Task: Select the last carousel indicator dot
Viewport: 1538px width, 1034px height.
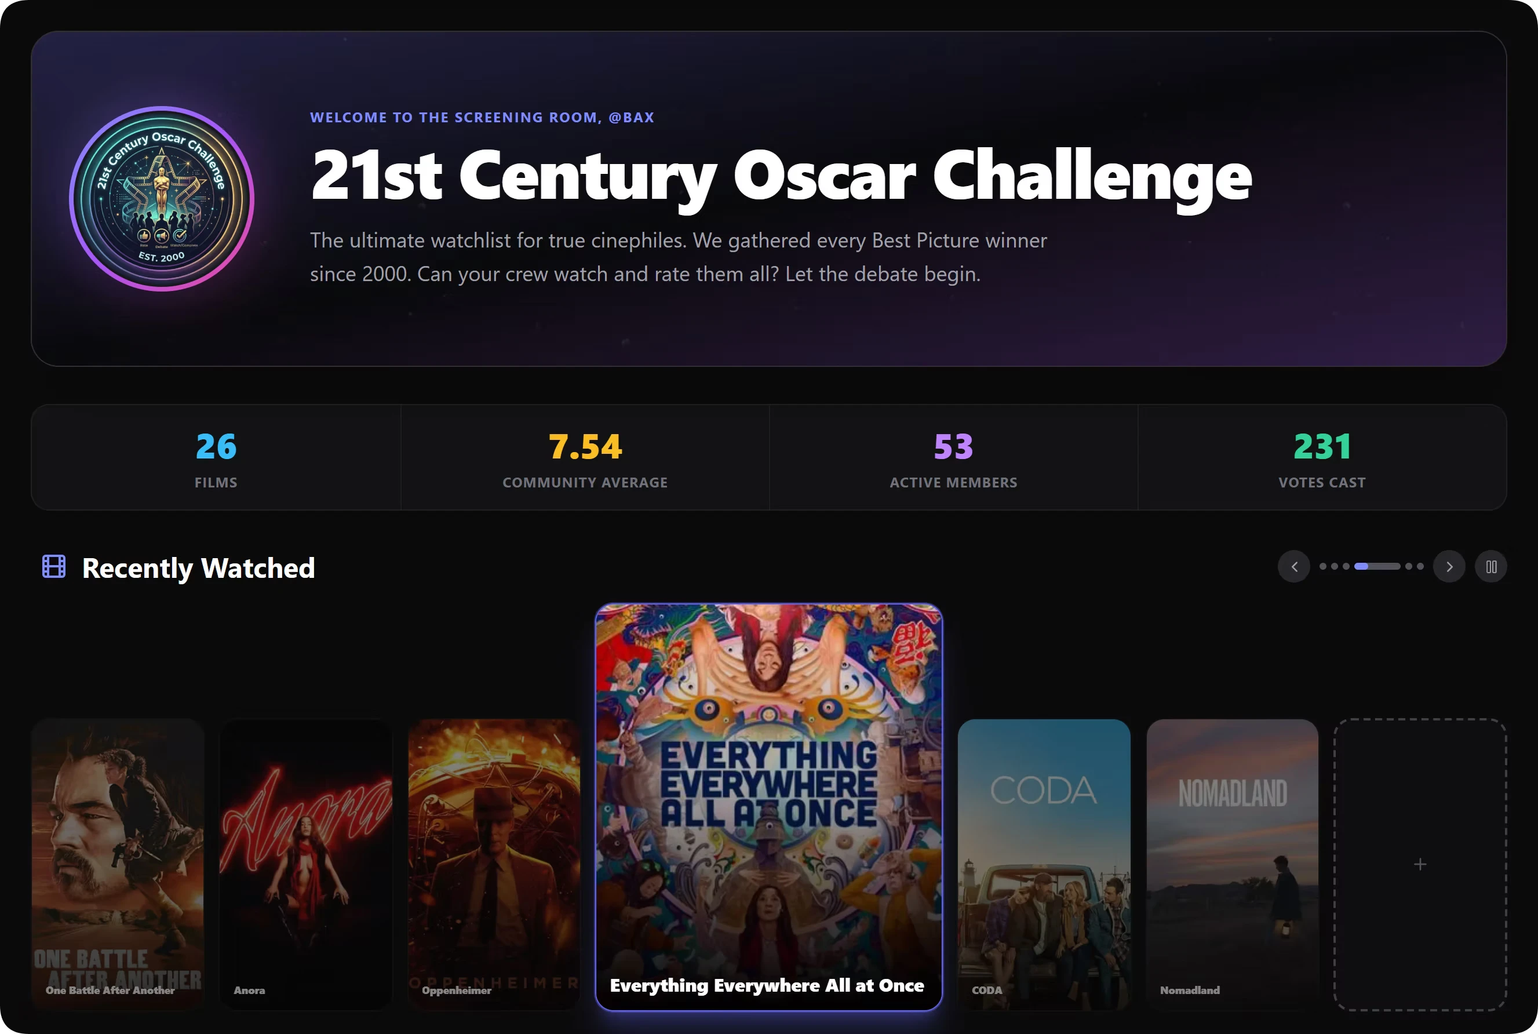Action: [x=1420, y=566]
